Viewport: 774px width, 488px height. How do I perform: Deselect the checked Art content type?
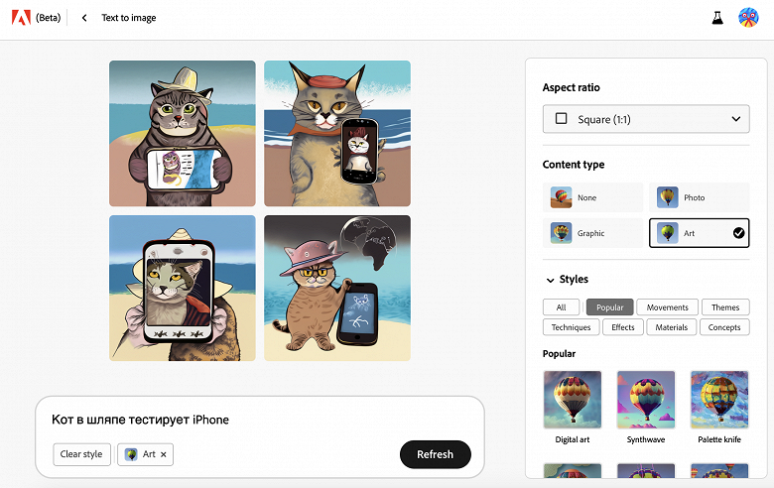[699, 233]
